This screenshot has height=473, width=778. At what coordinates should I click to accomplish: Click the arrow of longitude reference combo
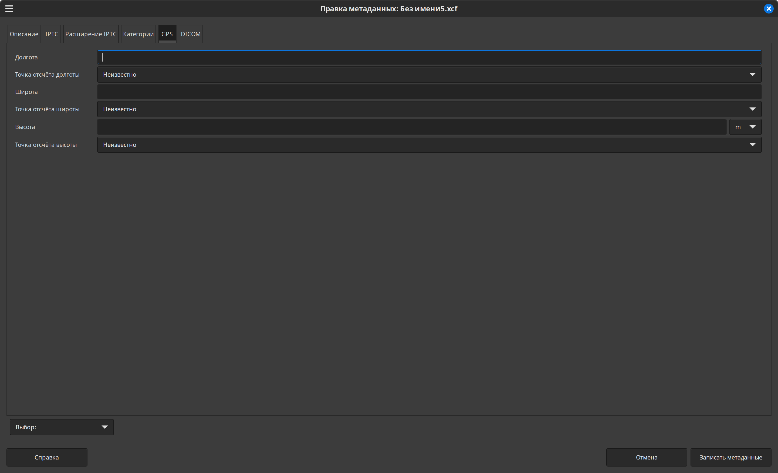point(752,75)
